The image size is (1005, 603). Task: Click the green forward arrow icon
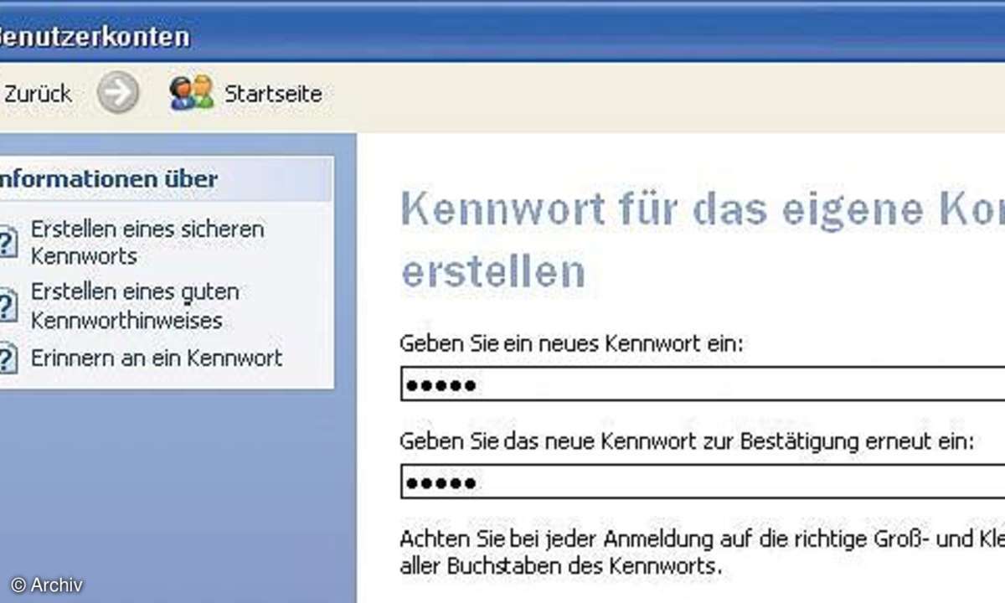pyautogui.click(x=117, y=94)
